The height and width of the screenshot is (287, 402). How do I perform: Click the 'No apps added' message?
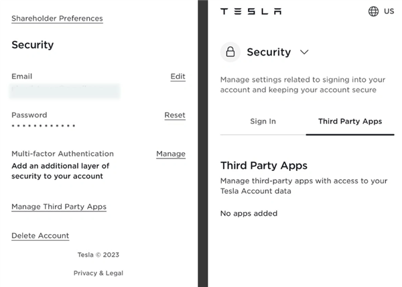click(x=249, y=213)
